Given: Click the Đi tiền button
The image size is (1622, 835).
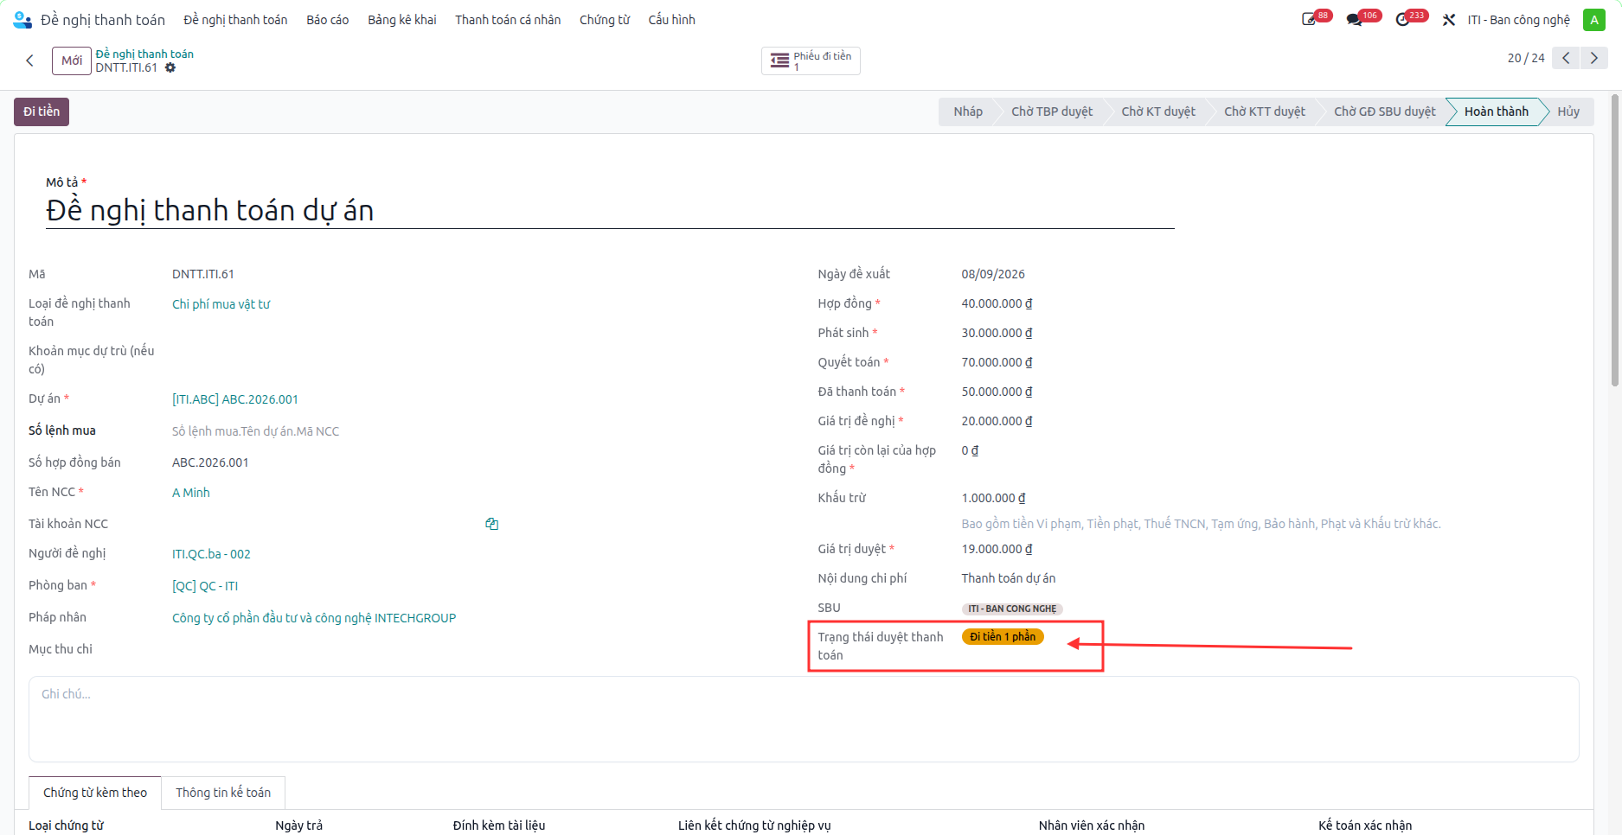Looking at the screenshot, I should coord(42,112).
